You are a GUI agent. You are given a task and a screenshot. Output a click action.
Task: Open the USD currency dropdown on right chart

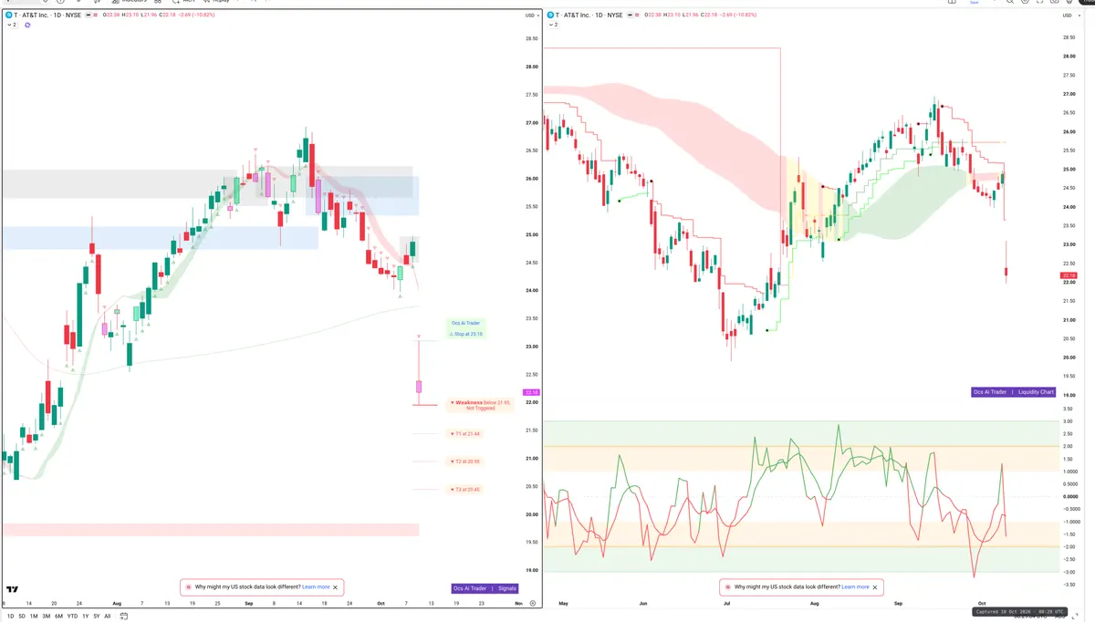click(x=1069, y=16)
